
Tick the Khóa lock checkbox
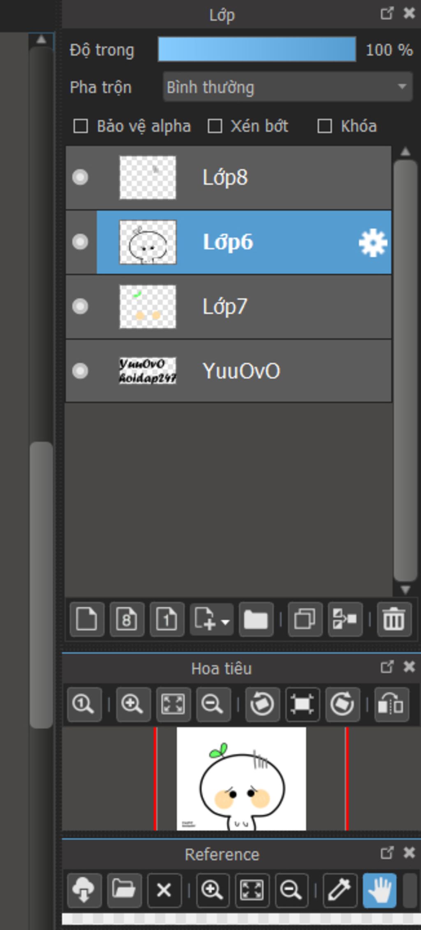[325, 126]
